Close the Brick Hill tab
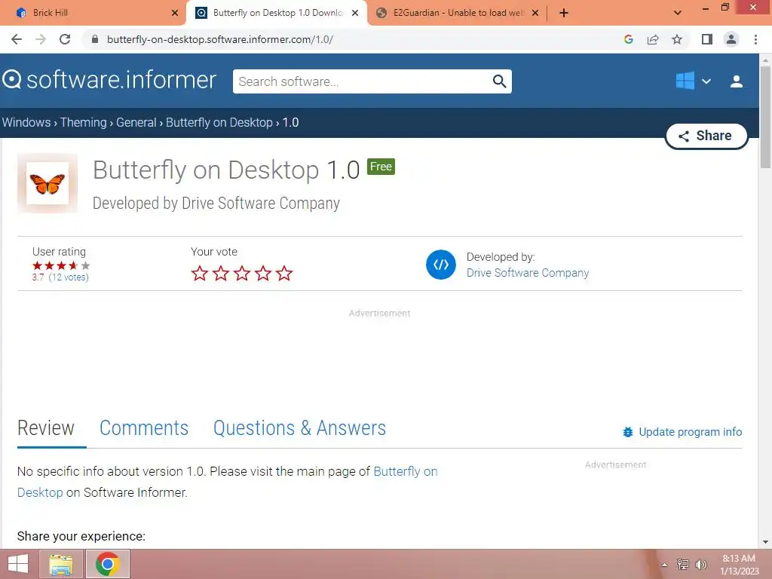Image resolution: width=772 pixels, height=579 pixels. click(175, 13)
